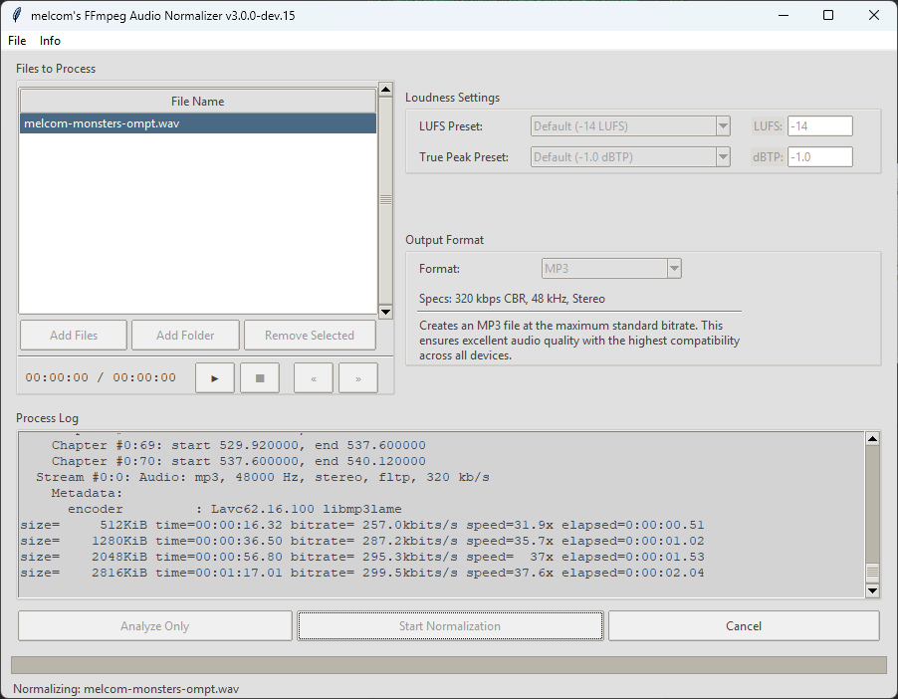
Task: Click the Add Folder button
Action: [185, 336]
